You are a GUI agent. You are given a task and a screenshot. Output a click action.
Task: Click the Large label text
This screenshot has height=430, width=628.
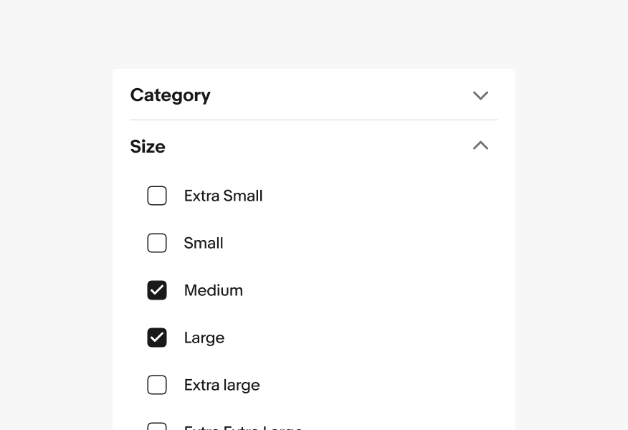click(204, 338)
